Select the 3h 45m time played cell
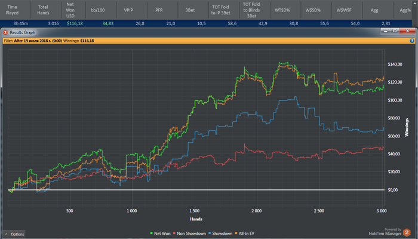Viewport: 418px width, 239px height. pos(21,23)
